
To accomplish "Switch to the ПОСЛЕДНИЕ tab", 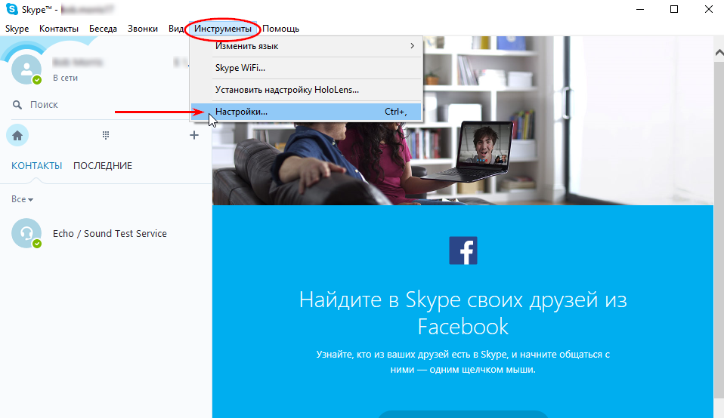I will click(x=103, y=166).
